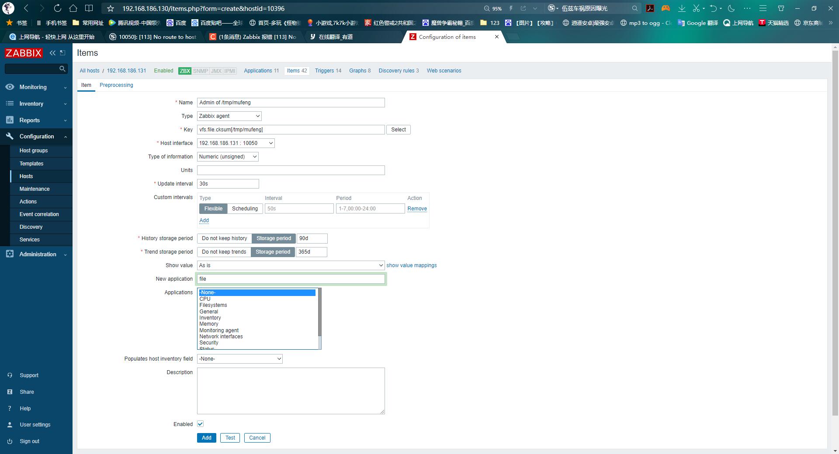839x454 pixels.
Task: Open Show value dropdown
Action: (x=291, y=265)
